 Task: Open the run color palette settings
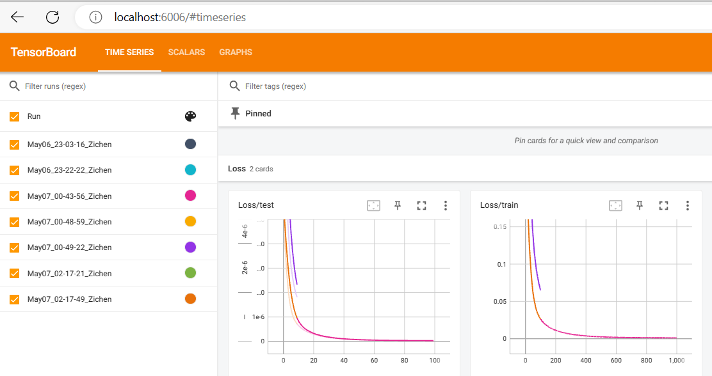coord(190,116)
